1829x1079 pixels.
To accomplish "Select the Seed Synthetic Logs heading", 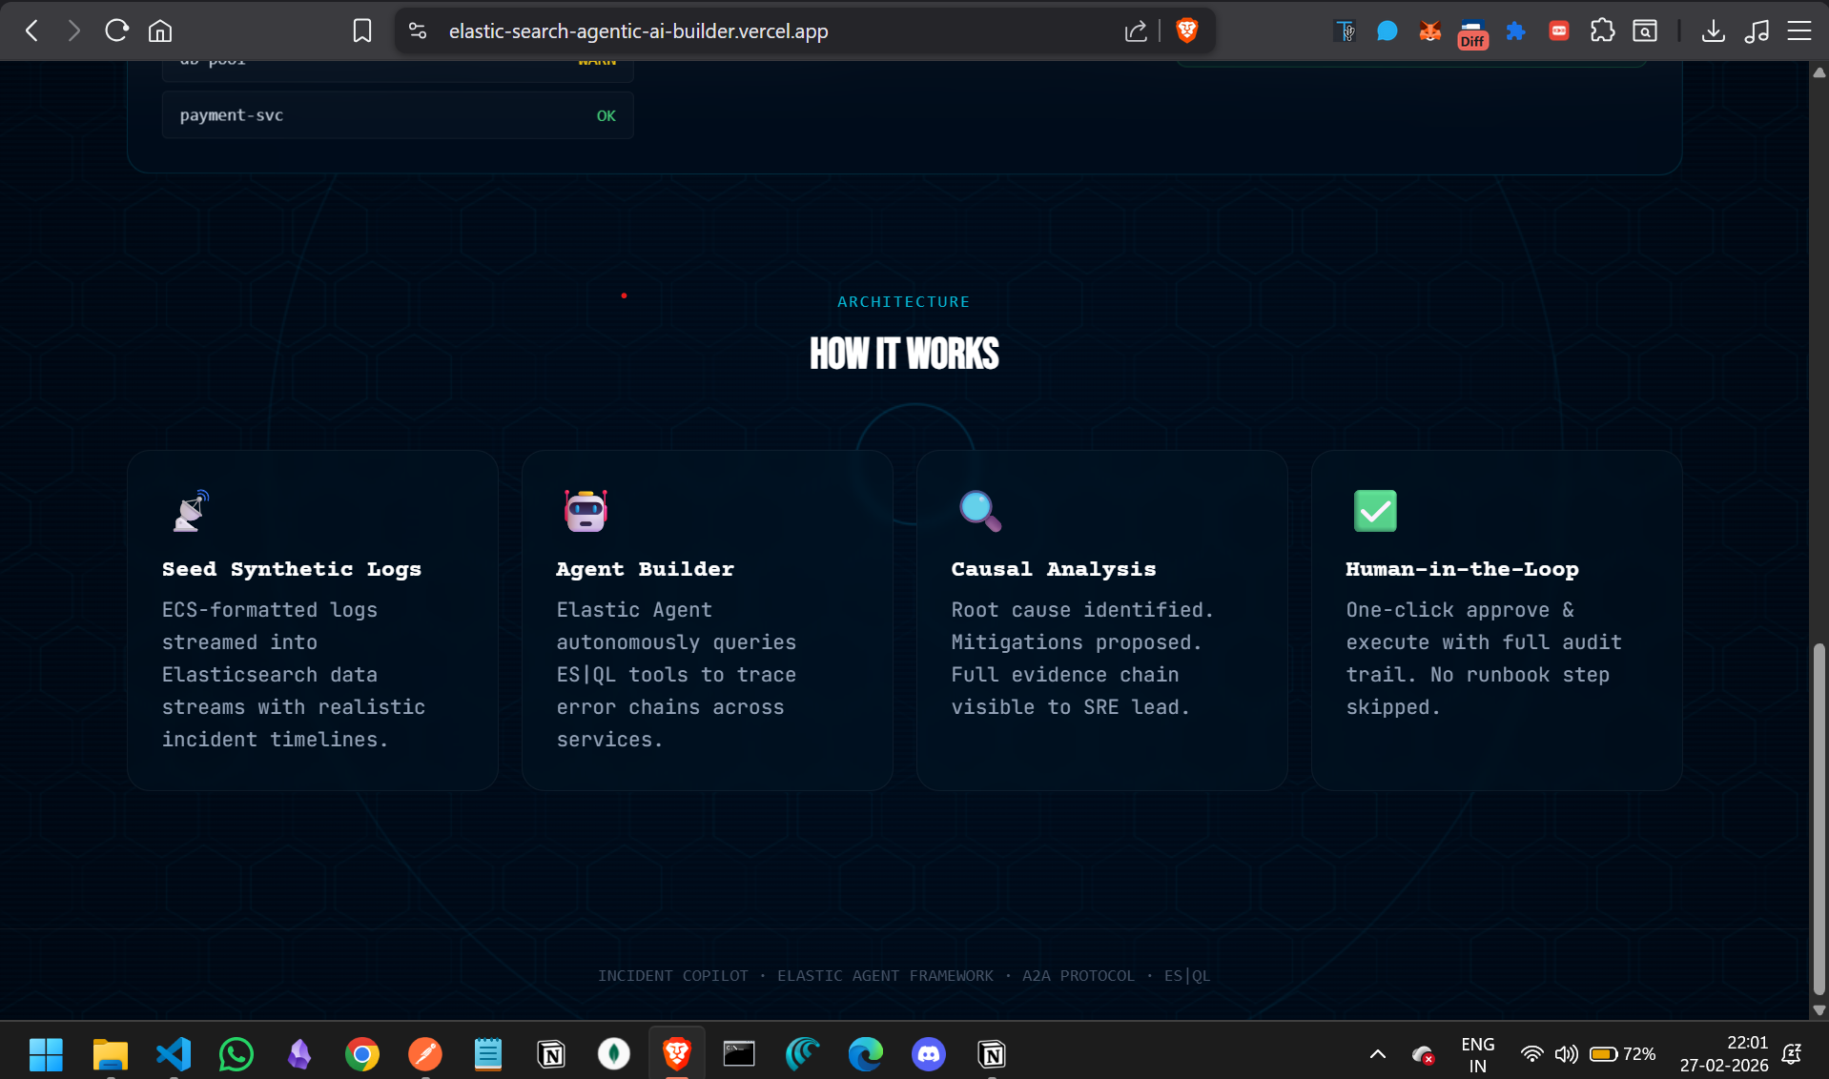I will pos(292,569).
